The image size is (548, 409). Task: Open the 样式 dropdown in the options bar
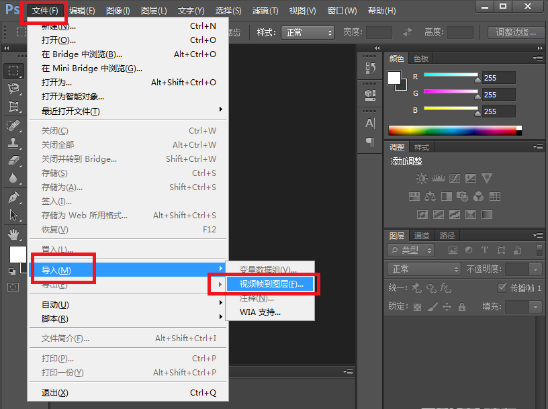308,32
